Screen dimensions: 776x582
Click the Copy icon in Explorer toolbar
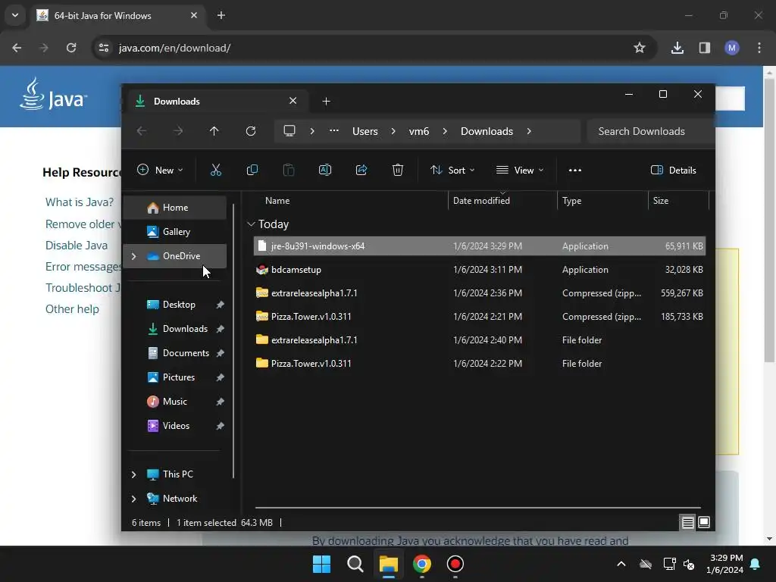(252, 171)
